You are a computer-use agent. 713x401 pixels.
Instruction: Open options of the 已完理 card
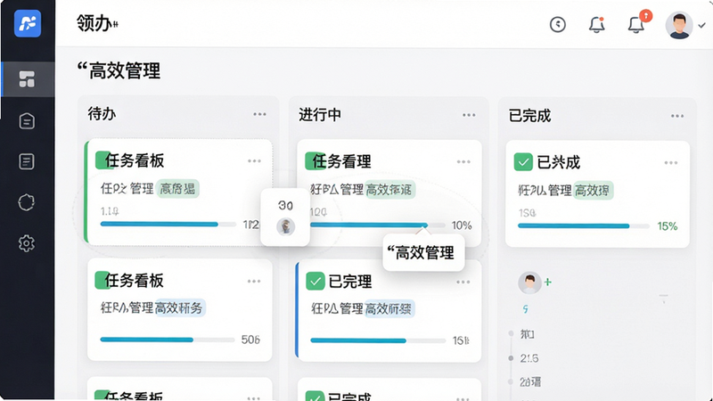463,282
